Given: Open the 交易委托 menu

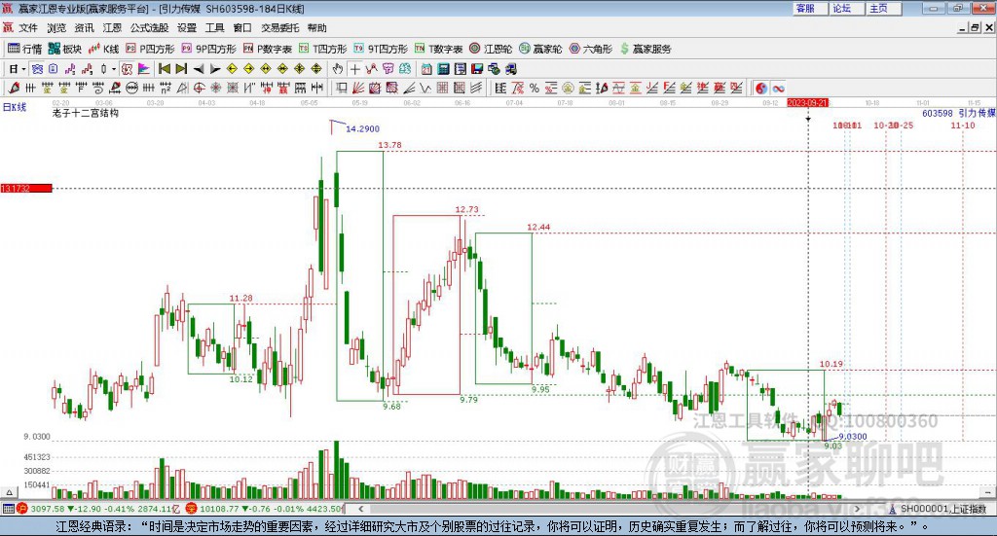Looking at the screenshot, I should coord(279,28).
